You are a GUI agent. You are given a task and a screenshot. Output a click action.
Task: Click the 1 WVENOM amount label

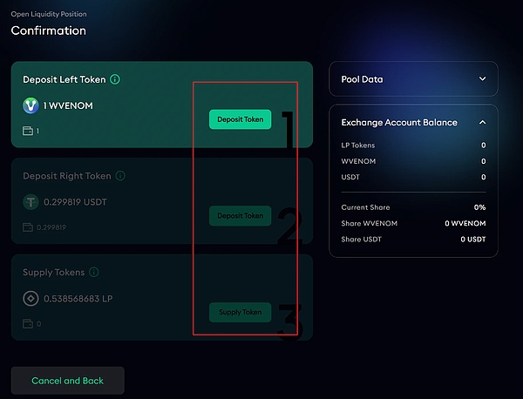coord(68,105)
